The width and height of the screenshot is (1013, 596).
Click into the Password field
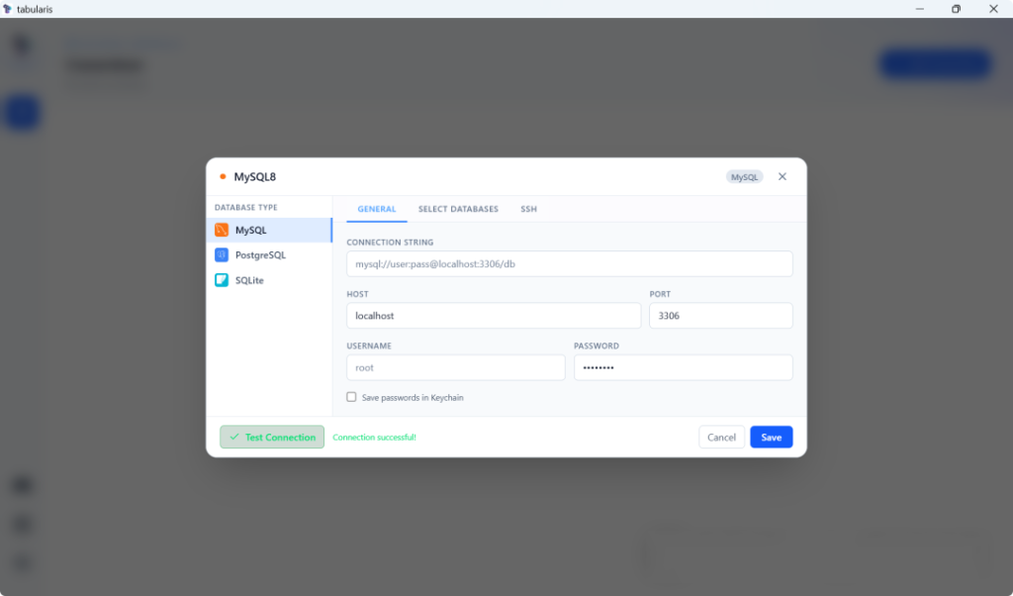[683, 367]
